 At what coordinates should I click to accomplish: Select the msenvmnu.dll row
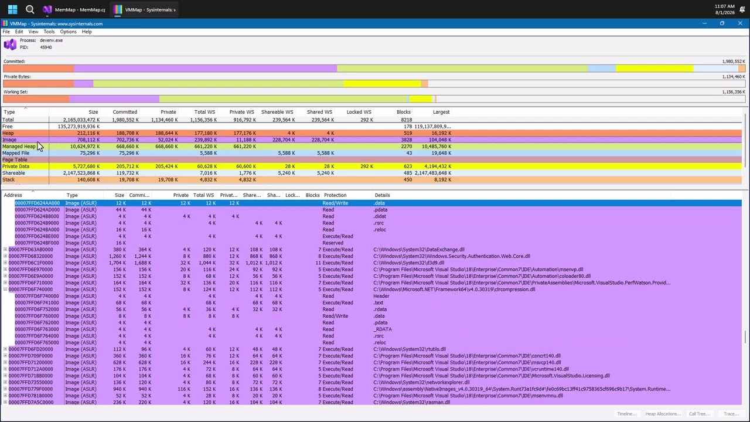click(372, 396)
